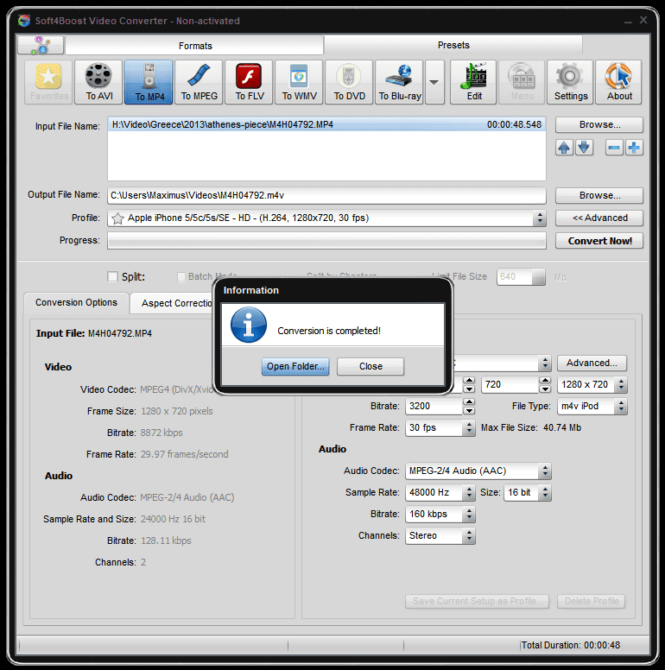Select the To AVI format button

[98, 82]
